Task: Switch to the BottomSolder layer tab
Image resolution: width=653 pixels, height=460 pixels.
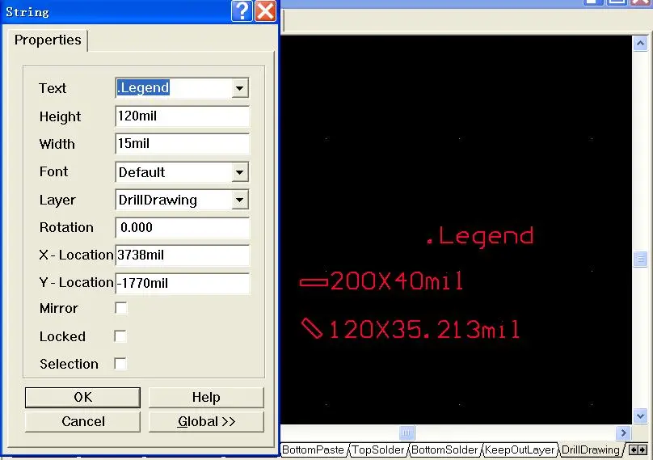Action: click(444, 450)
